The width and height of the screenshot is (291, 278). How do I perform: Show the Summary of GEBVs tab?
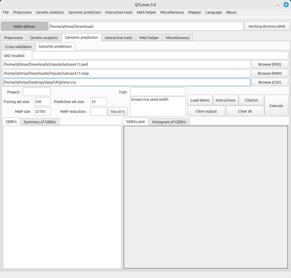click(40, 122)
